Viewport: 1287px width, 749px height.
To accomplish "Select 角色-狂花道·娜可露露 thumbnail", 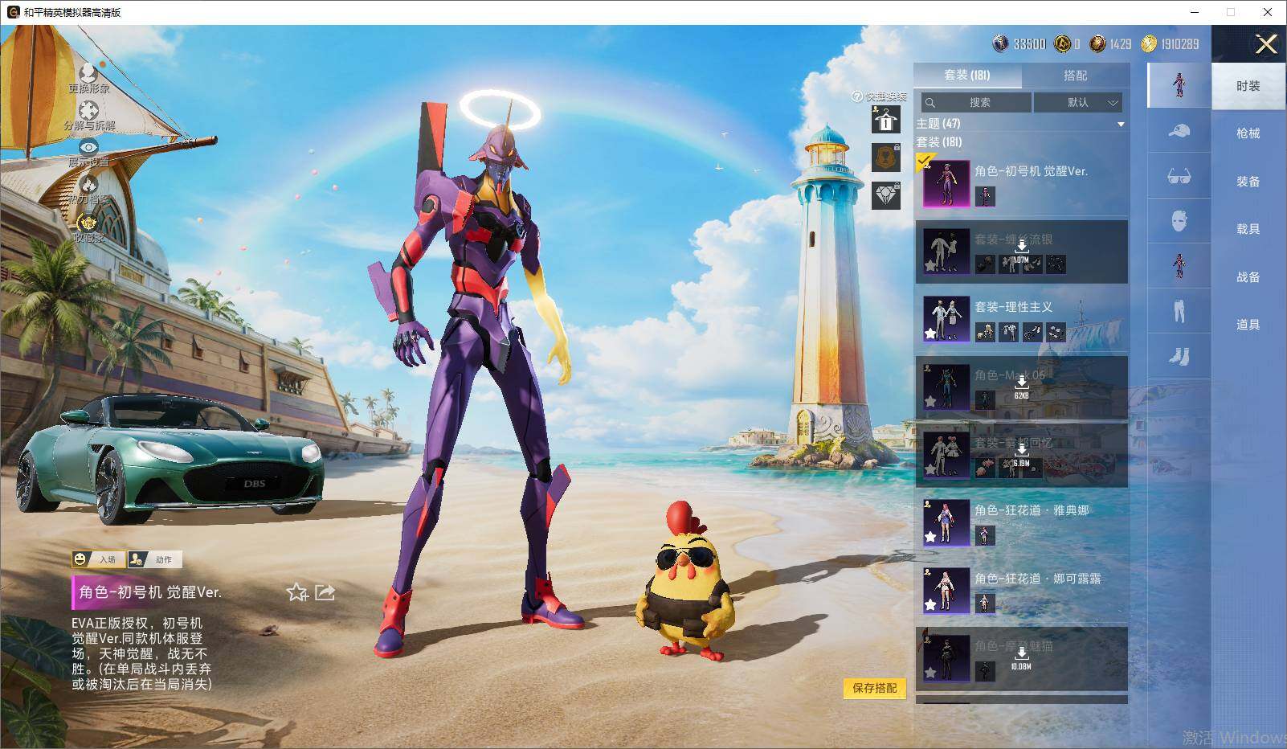I will pos(946,590).
